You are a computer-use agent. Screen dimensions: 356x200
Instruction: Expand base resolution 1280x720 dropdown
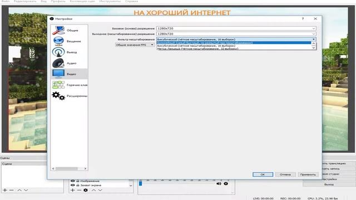click(314, 28)
